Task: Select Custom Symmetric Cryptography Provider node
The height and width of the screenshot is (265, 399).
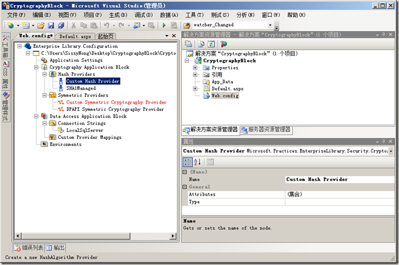Action: 116,102
